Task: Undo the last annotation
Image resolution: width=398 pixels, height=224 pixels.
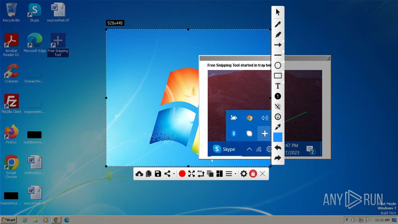Action: pyautogui.click(x=278, y=147)
